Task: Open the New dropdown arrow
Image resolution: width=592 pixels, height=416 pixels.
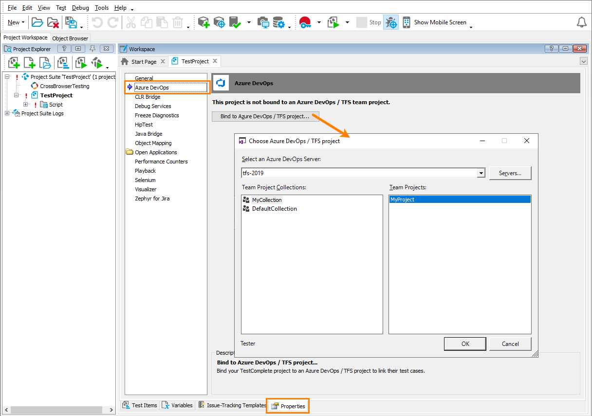Action: pyautogui.click(x=23, y=22)
